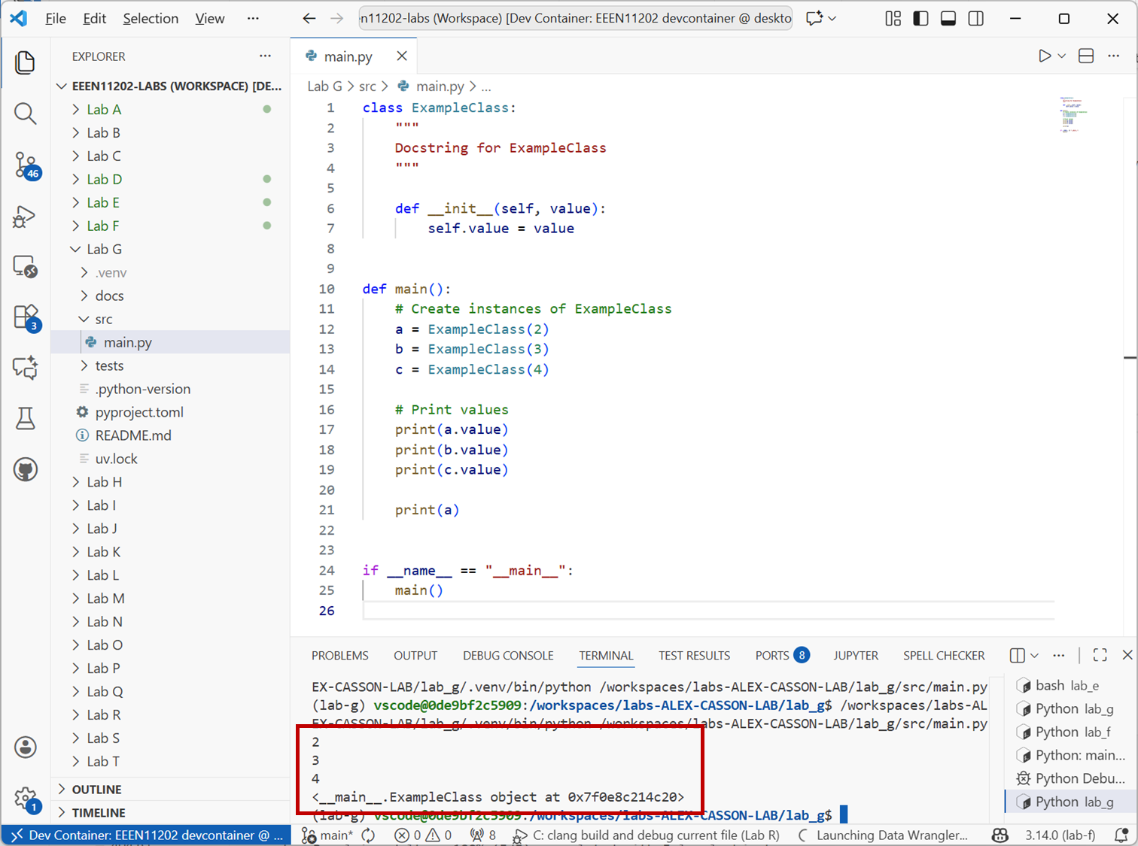
Task: Open the Search view in activity bar
Action: pos(25,114)
